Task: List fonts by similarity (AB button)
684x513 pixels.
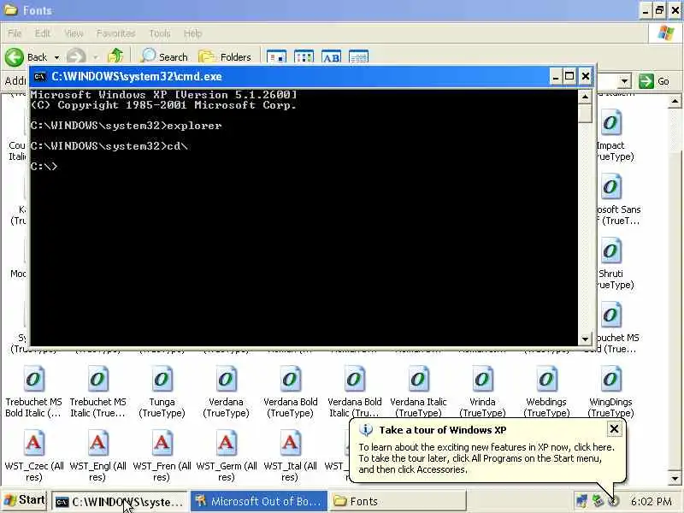Action: click(332, 57)
